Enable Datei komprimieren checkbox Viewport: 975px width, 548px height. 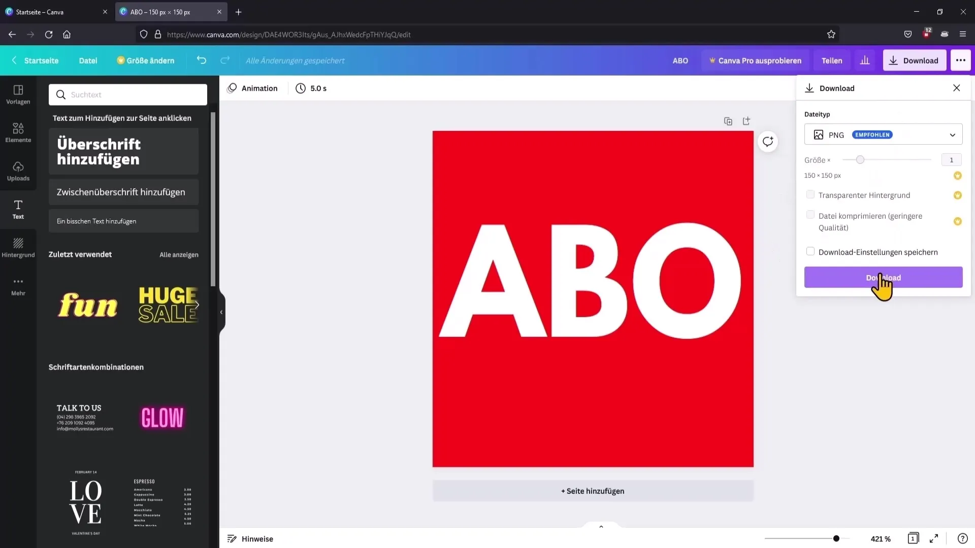810,216
